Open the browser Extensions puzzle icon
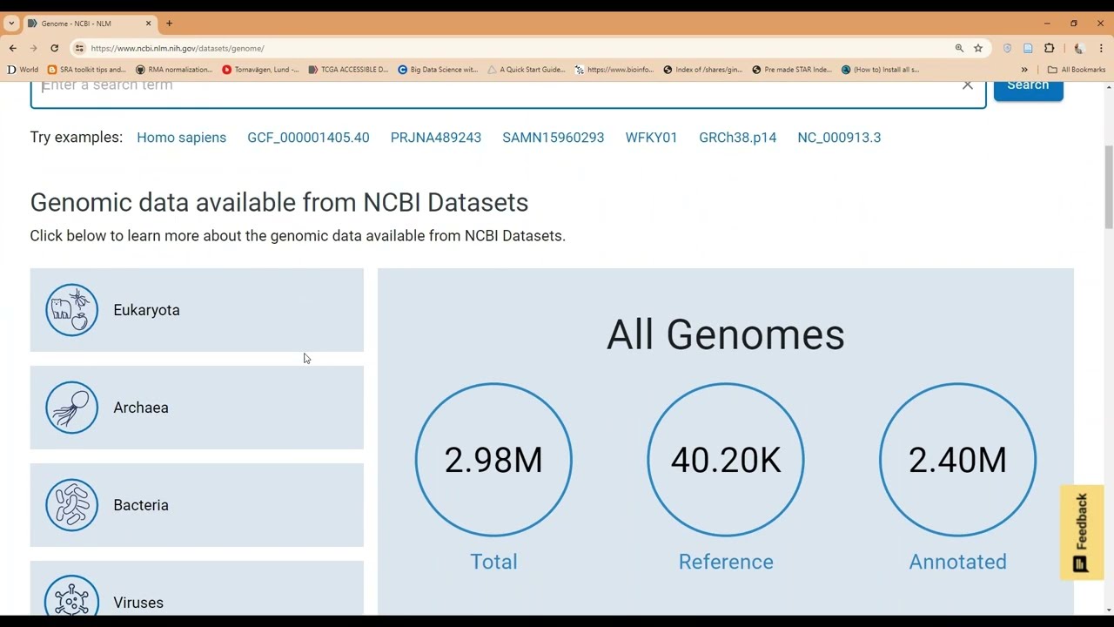This screenshot has width=1114, height=627. 1049,48
